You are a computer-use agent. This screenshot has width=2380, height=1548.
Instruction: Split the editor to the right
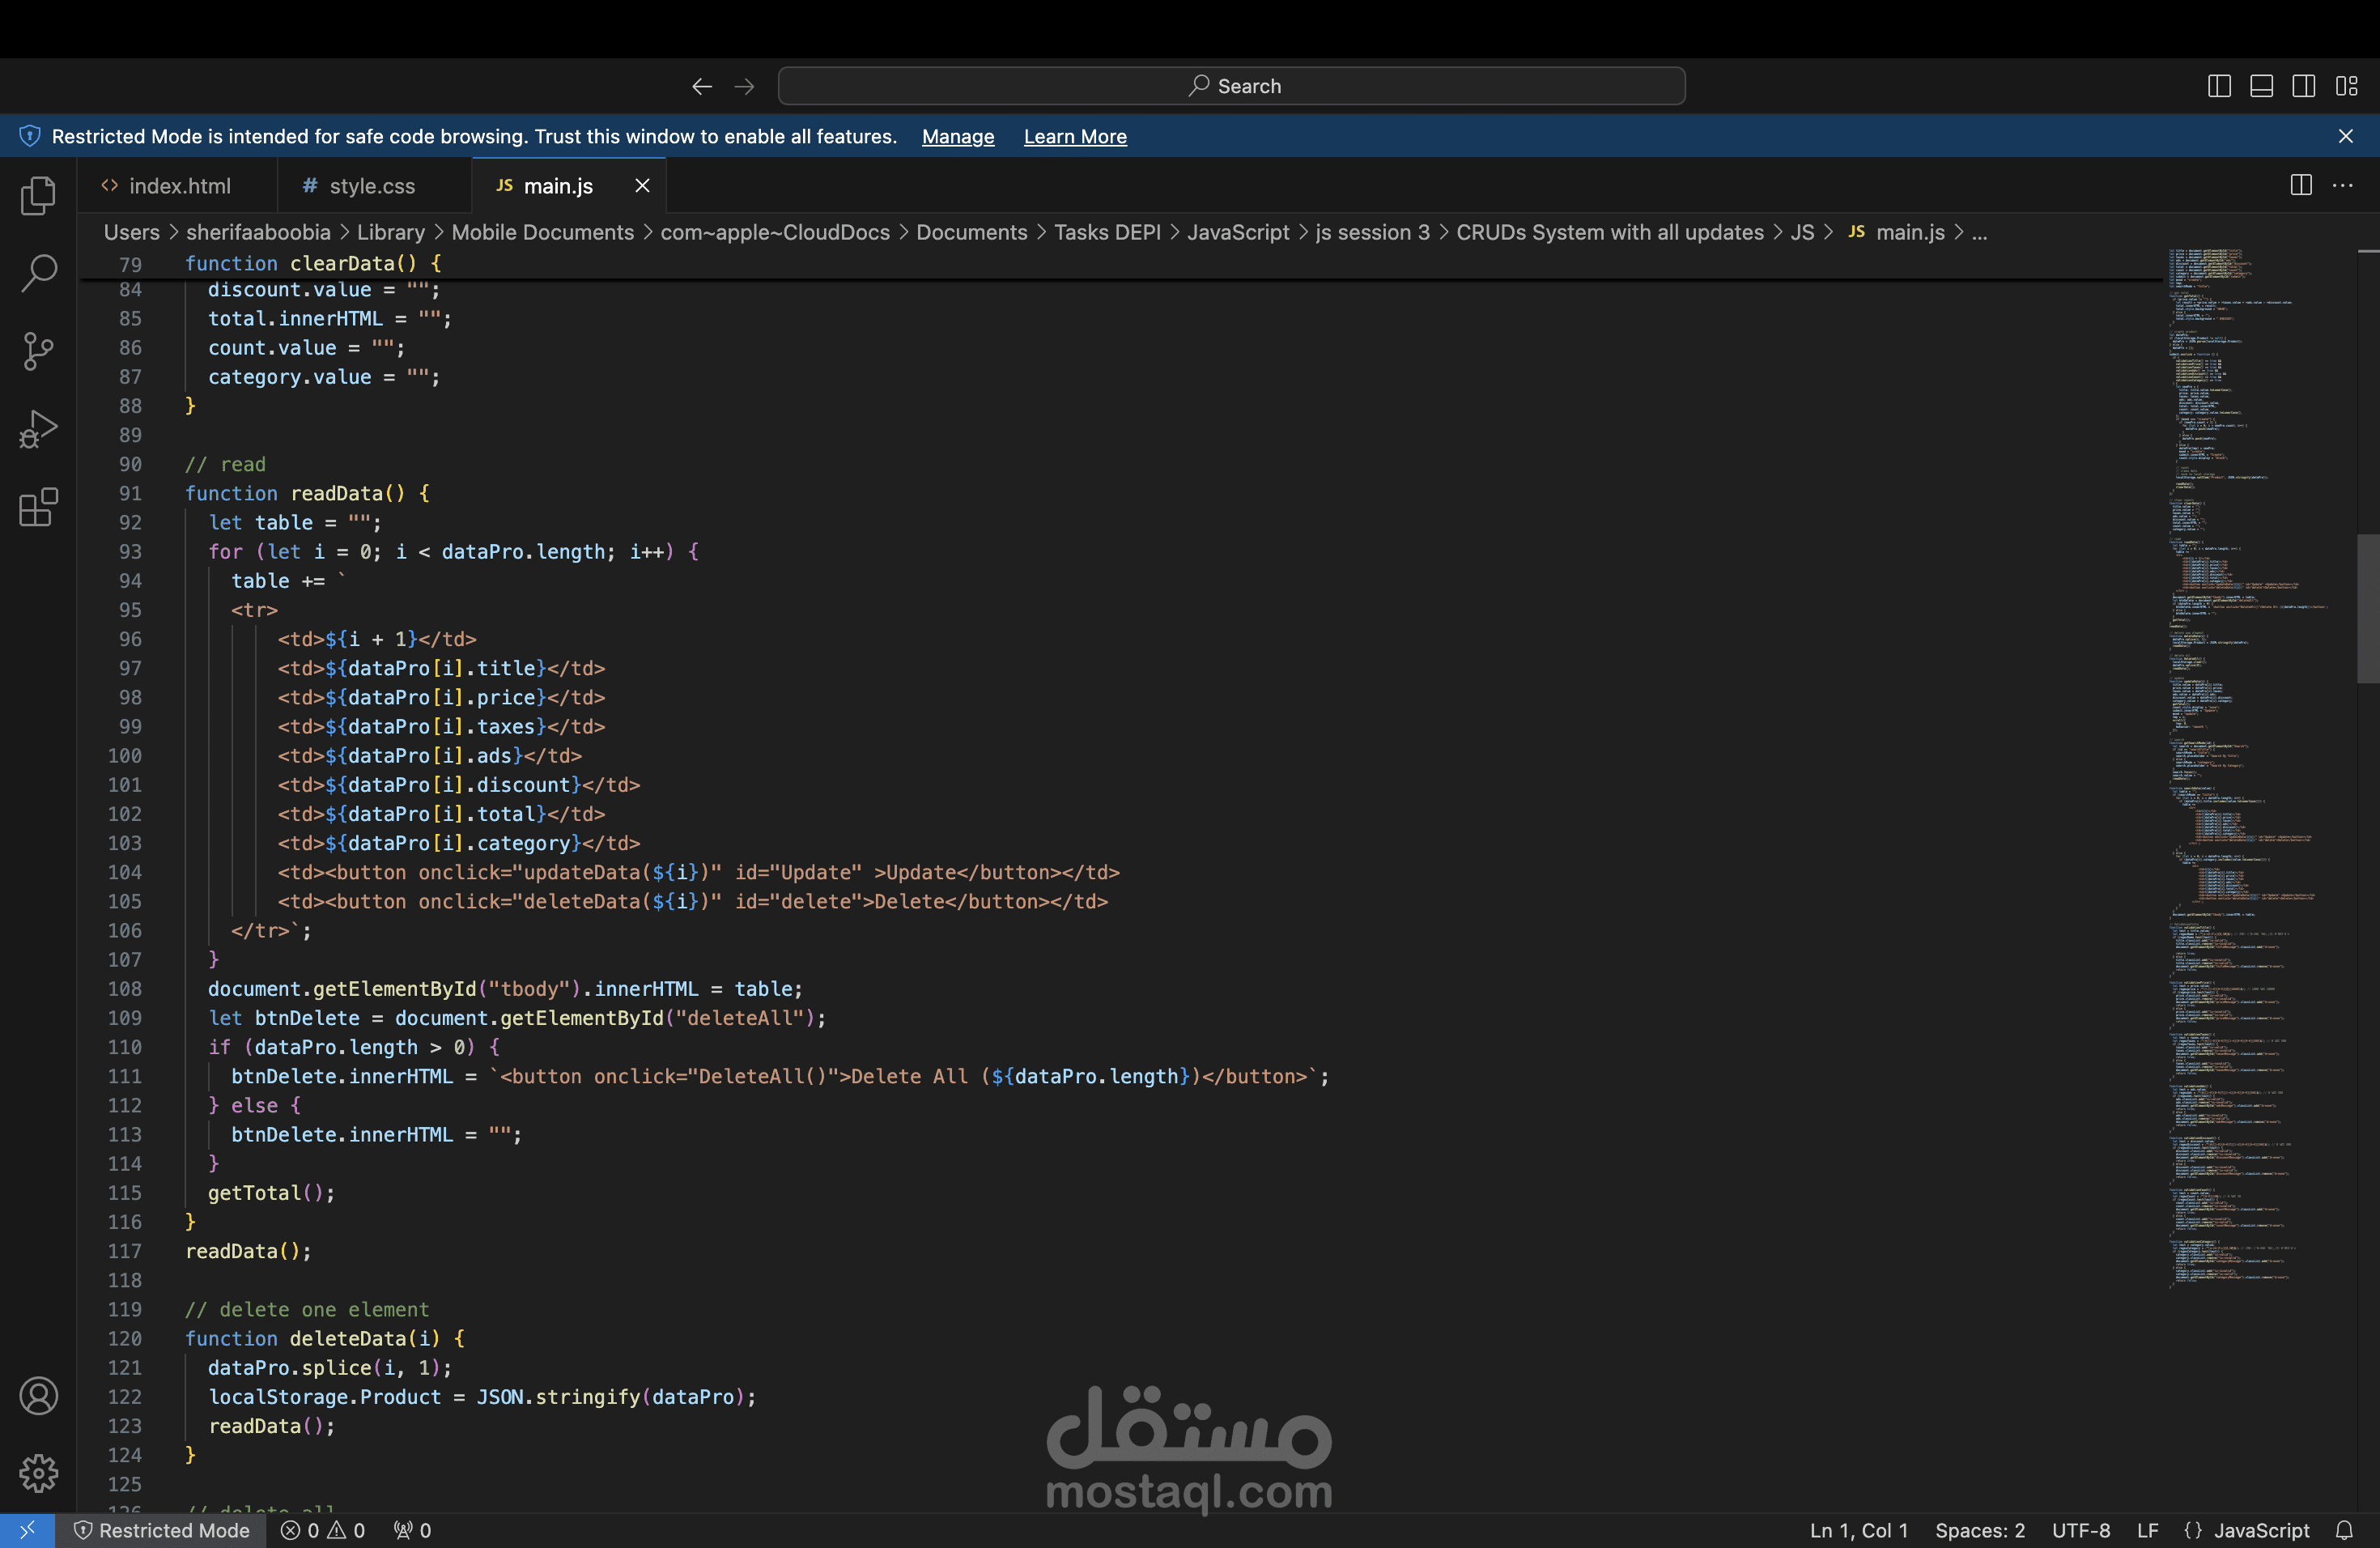click(2300, 185)
